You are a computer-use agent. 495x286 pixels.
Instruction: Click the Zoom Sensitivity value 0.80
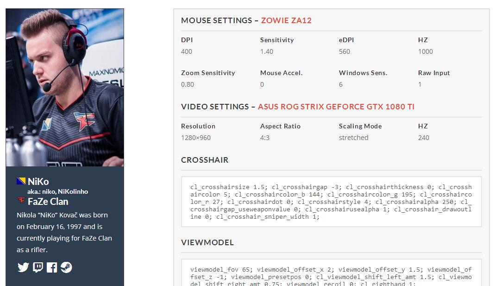[x=187, y=84]
